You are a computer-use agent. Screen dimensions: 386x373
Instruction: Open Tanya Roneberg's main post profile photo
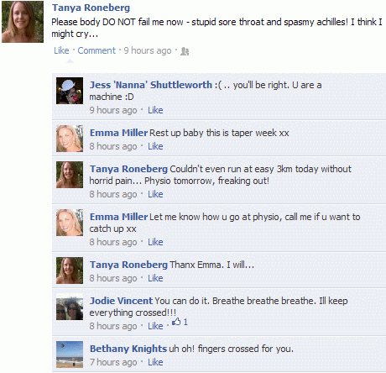pos(23,22)
